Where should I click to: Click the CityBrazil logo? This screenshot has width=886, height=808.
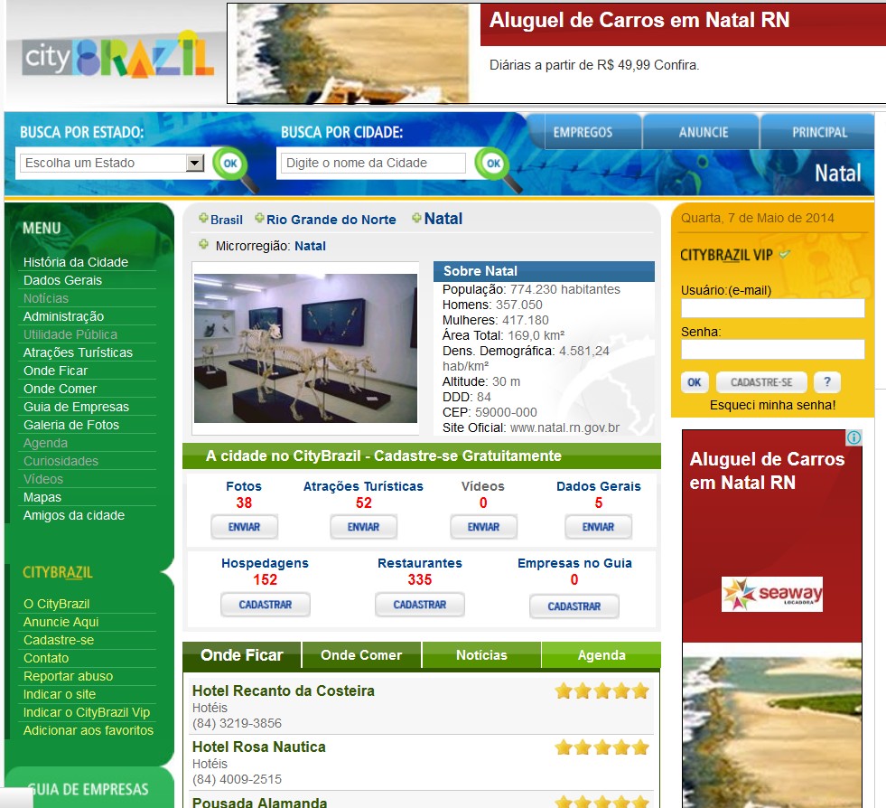[x=117, y=57]
